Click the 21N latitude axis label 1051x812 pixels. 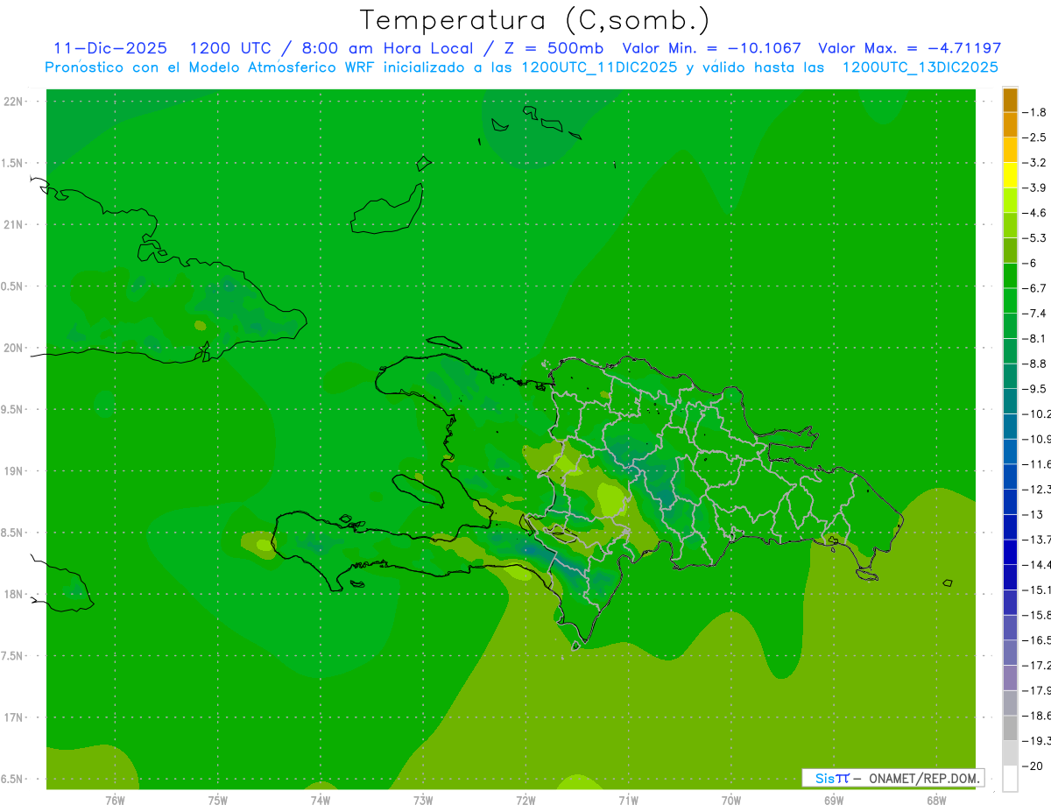pyautogui.click(x=13, y=224)
